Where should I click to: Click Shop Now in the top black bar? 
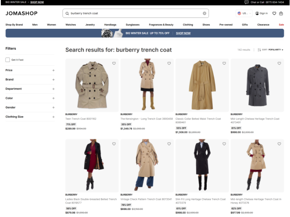click(37, 2)
